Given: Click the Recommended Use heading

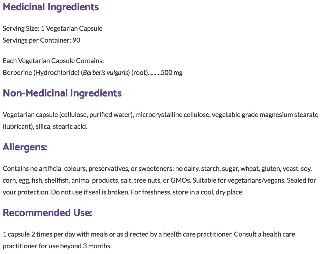Looking at the screenshot, I should [x=47, y=213].
